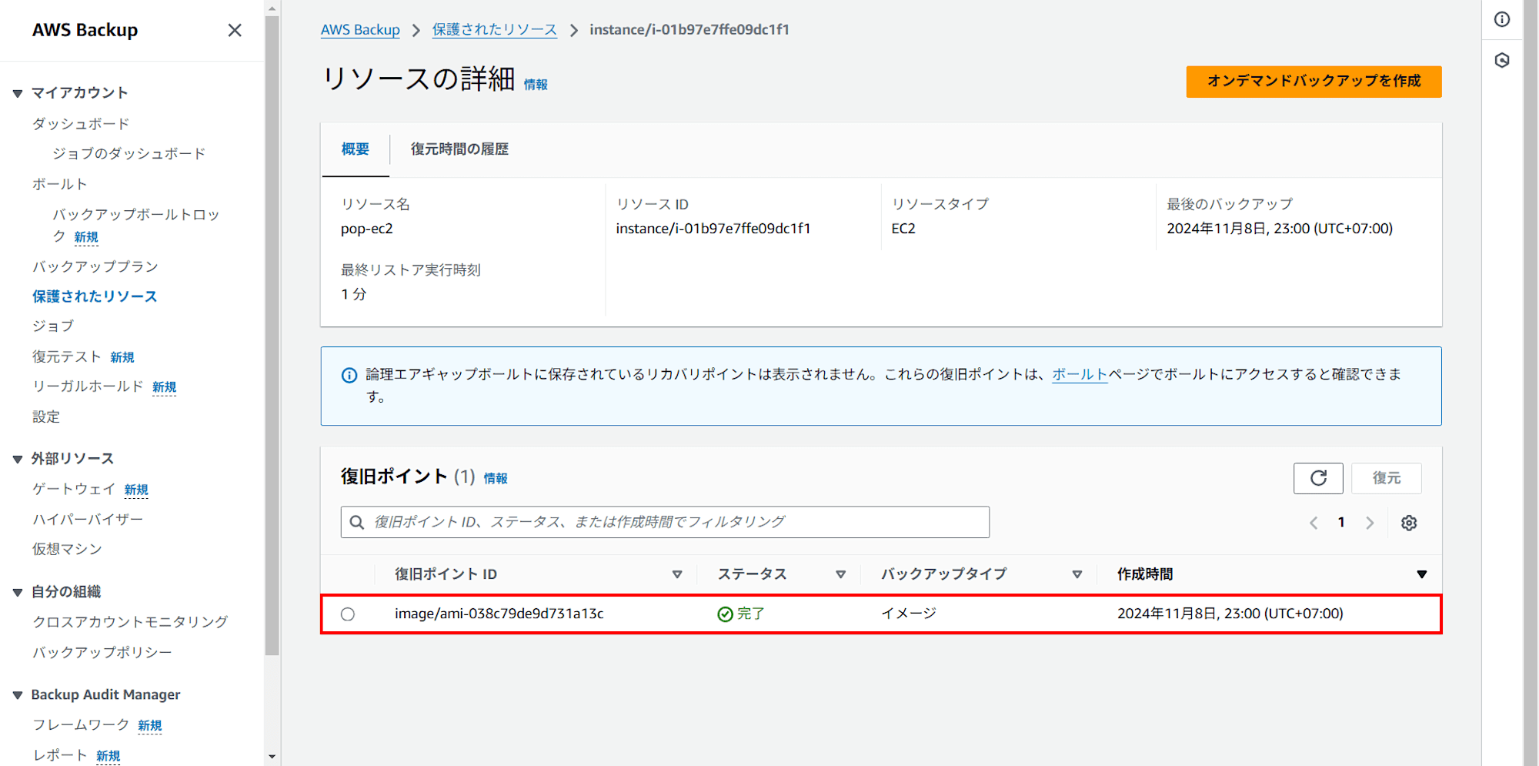Sort by ステータス column arrow
Image resolution: width=1539 pixels, height=766 pixels.
841,574
